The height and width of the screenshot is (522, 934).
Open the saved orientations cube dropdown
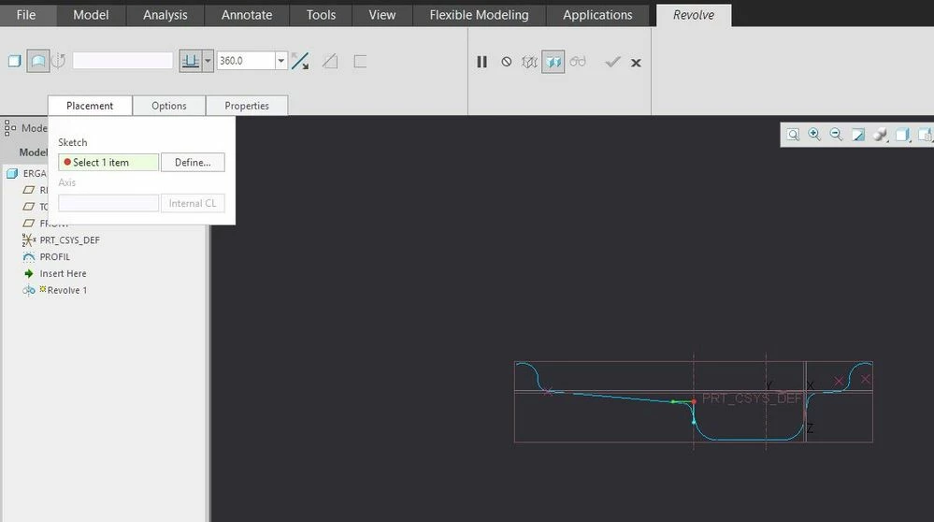tap(903, 135)
